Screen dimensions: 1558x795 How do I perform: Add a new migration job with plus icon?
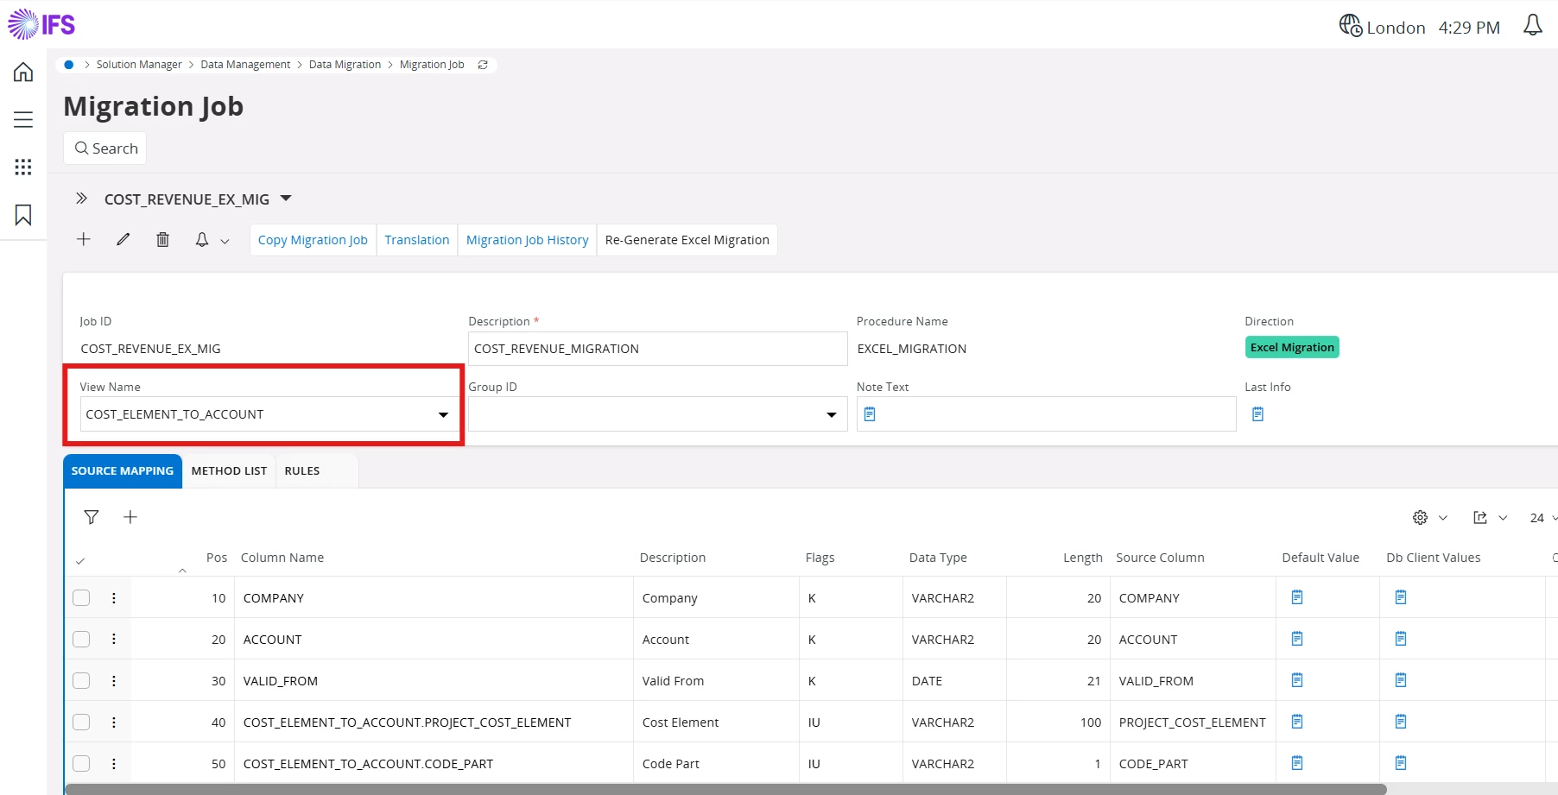[x=84, y=239]
